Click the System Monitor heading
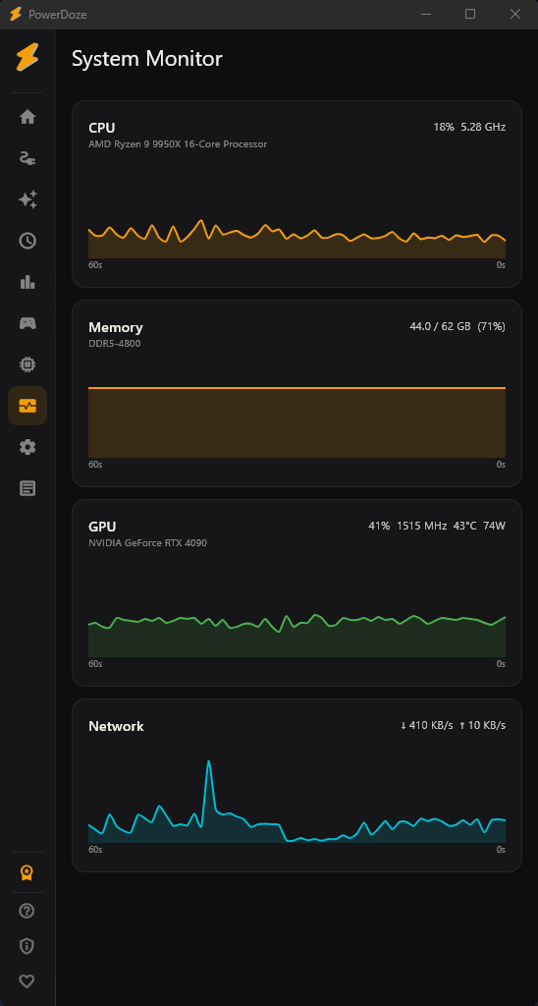The width and height of the screenshot is (538, 1006). pos(147,59)
